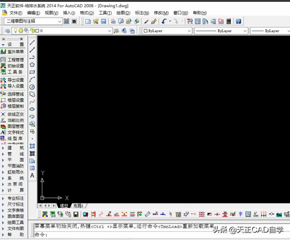Select the Line draw tool

[x=32, y=42]
